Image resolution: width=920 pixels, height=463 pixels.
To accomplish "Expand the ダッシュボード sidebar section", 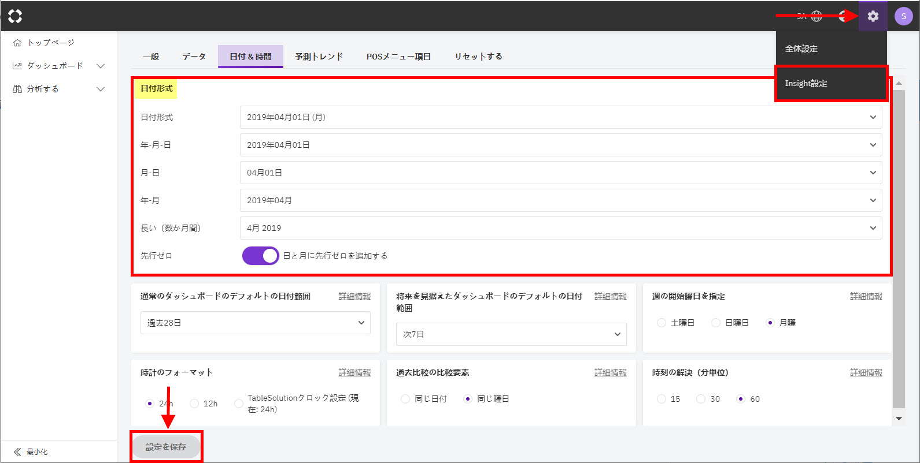I will click(x=101, y=66).
